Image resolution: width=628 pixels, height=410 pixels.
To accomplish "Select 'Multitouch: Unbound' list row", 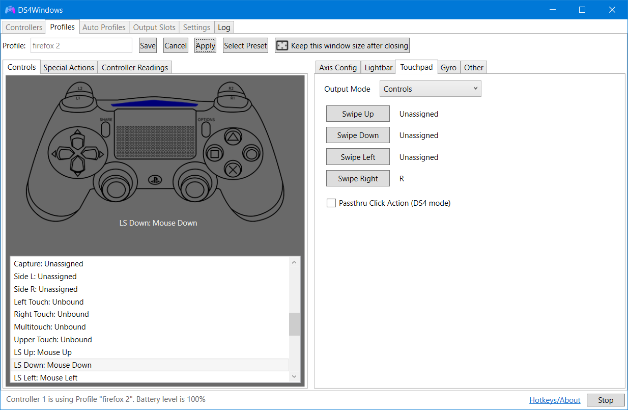I will click(150, 327).
